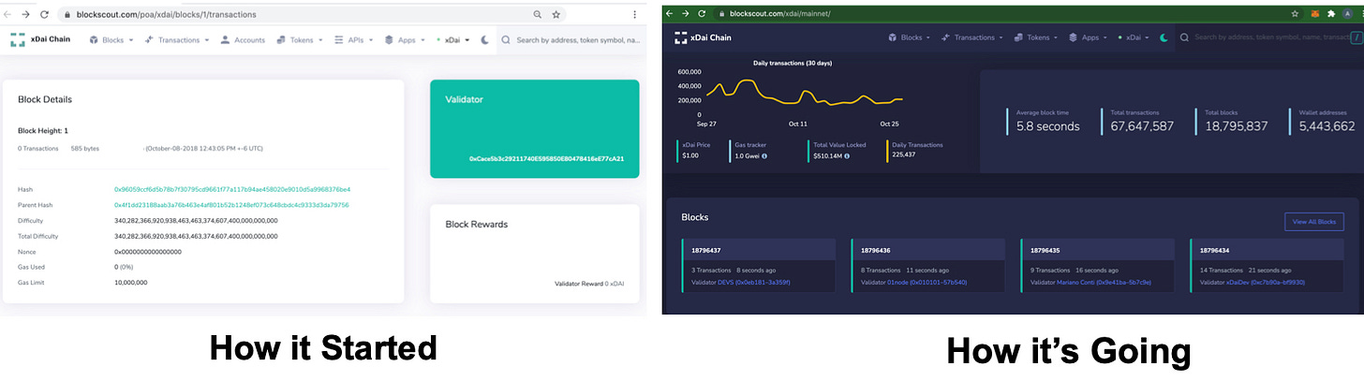Select the Total transactions value 67,647,587
Image resolution: width=1364 pixels, height=381 pixels.
click(1142, 126)
